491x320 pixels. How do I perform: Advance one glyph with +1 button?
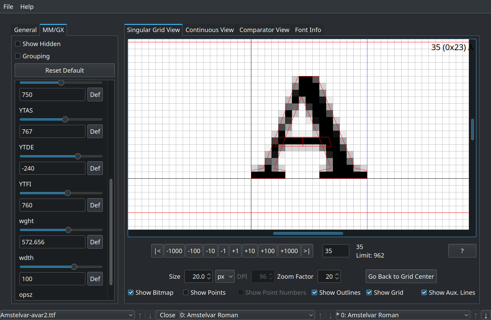click(x=235, y=251)
